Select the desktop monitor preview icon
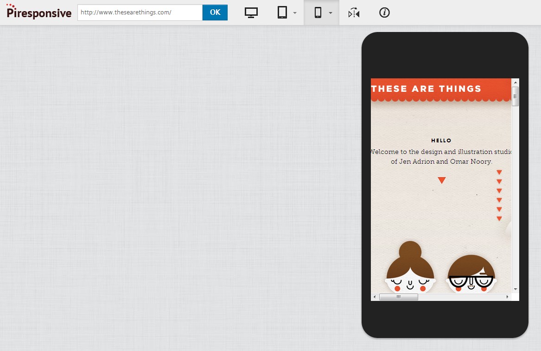Image resolution: width=541 pixels, height=351 pixels. pos(251,13)
